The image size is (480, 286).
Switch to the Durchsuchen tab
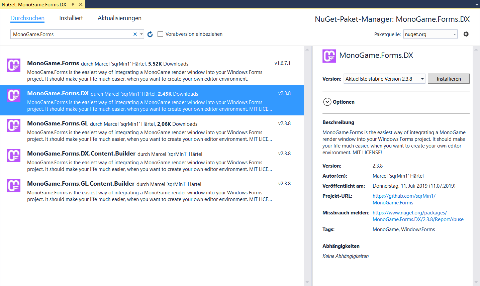[x=27, y=18]
